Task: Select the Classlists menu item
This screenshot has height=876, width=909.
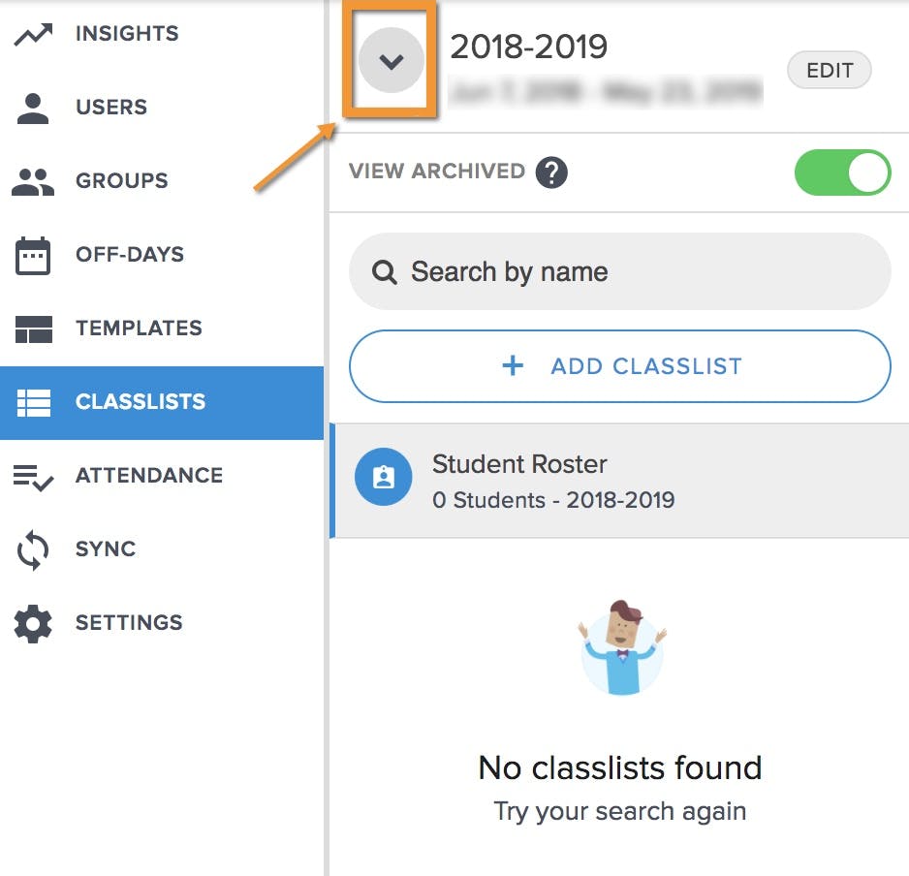Action: tap(162, 402)
